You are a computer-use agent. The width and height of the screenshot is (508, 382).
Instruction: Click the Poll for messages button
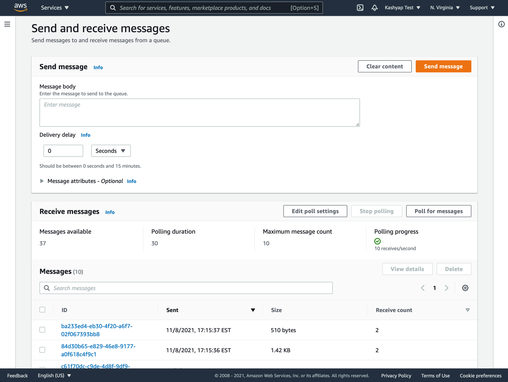438,211
